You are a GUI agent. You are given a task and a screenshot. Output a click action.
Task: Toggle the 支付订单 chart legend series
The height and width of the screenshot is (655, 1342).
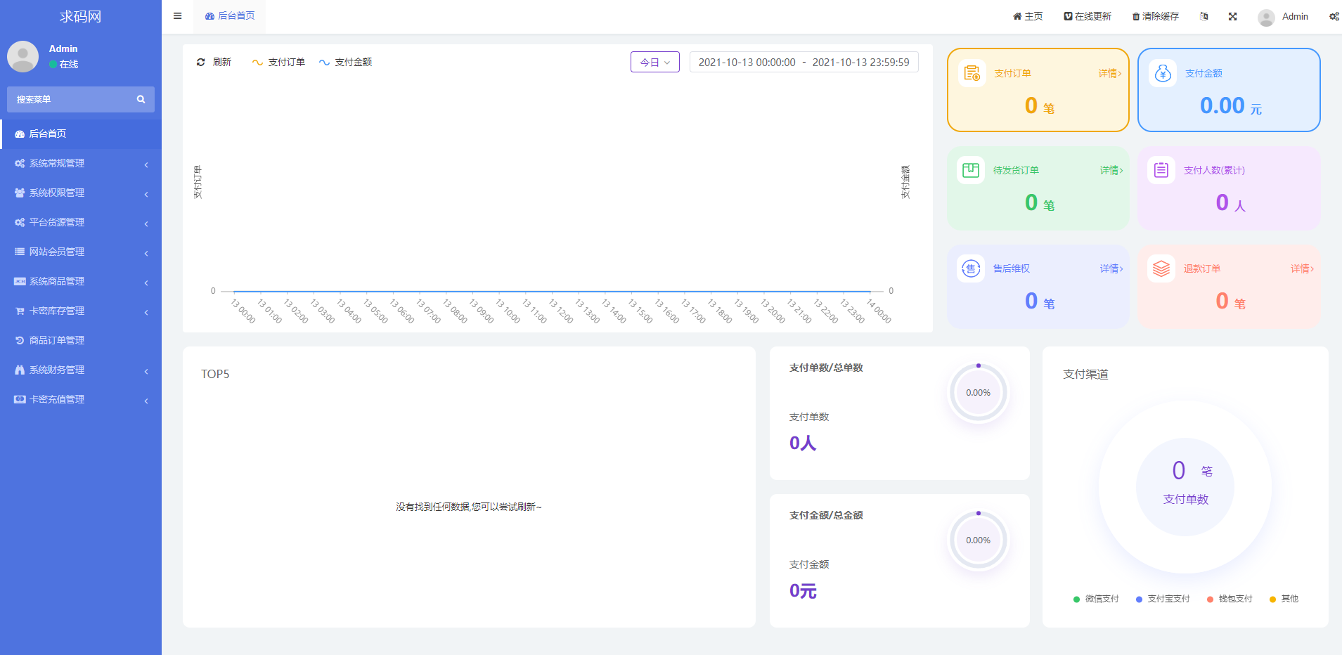pos(278,63)
